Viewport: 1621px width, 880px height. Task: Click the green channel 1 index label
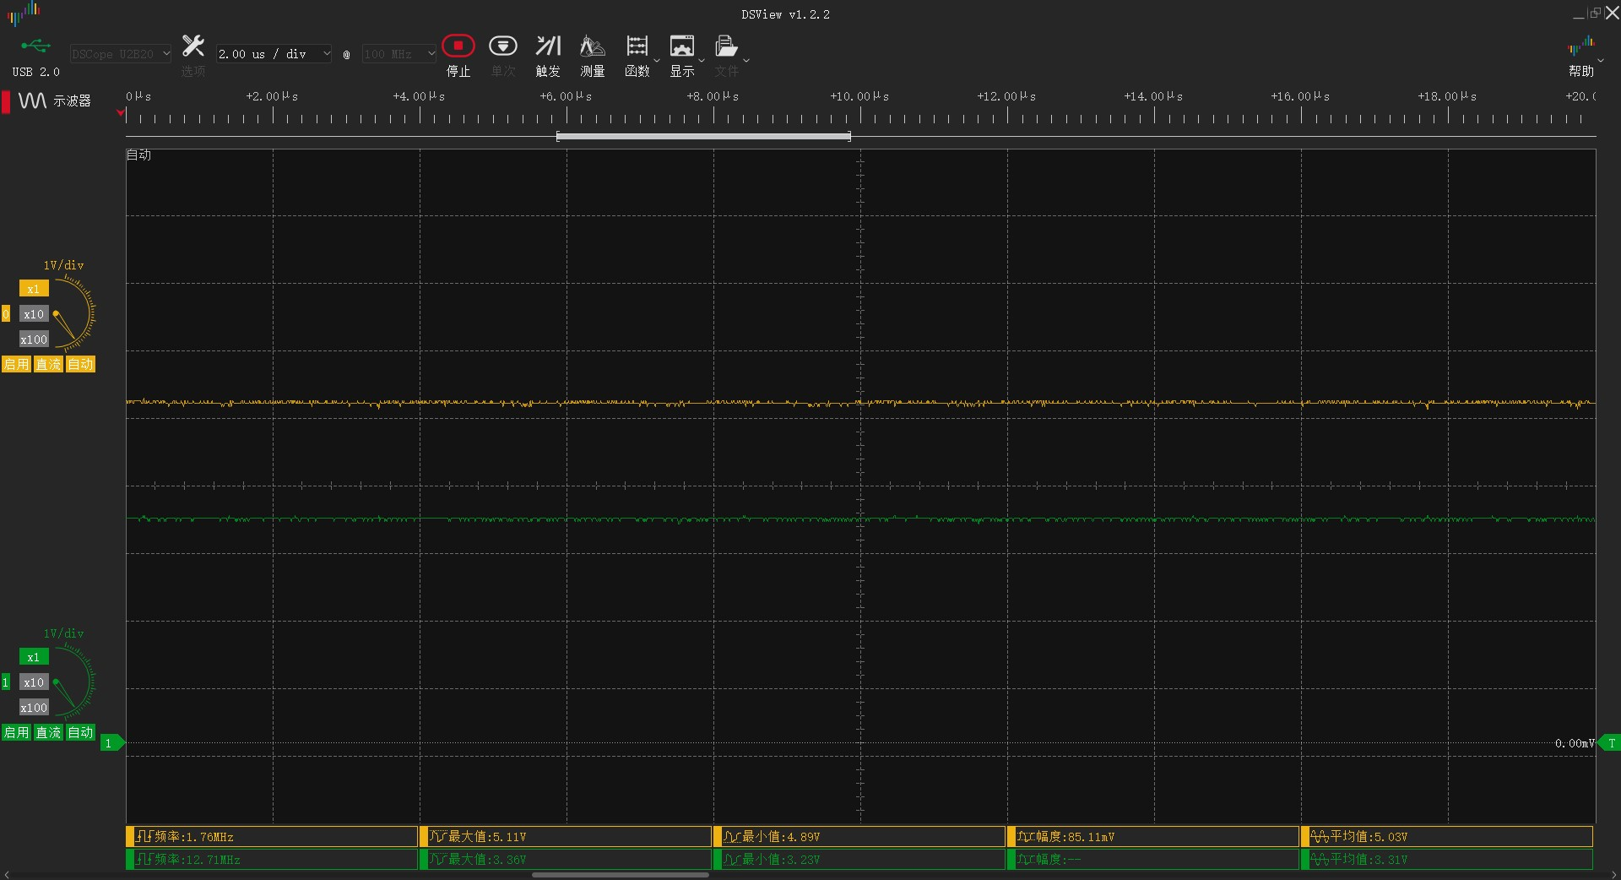(6, 682)
